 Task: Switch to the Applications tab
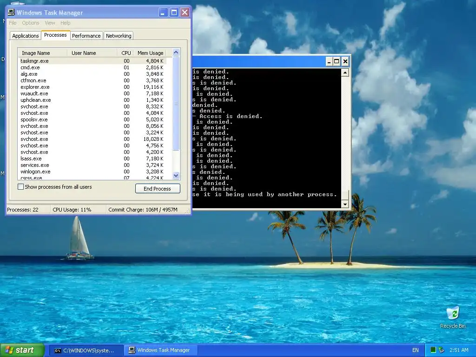26,35
